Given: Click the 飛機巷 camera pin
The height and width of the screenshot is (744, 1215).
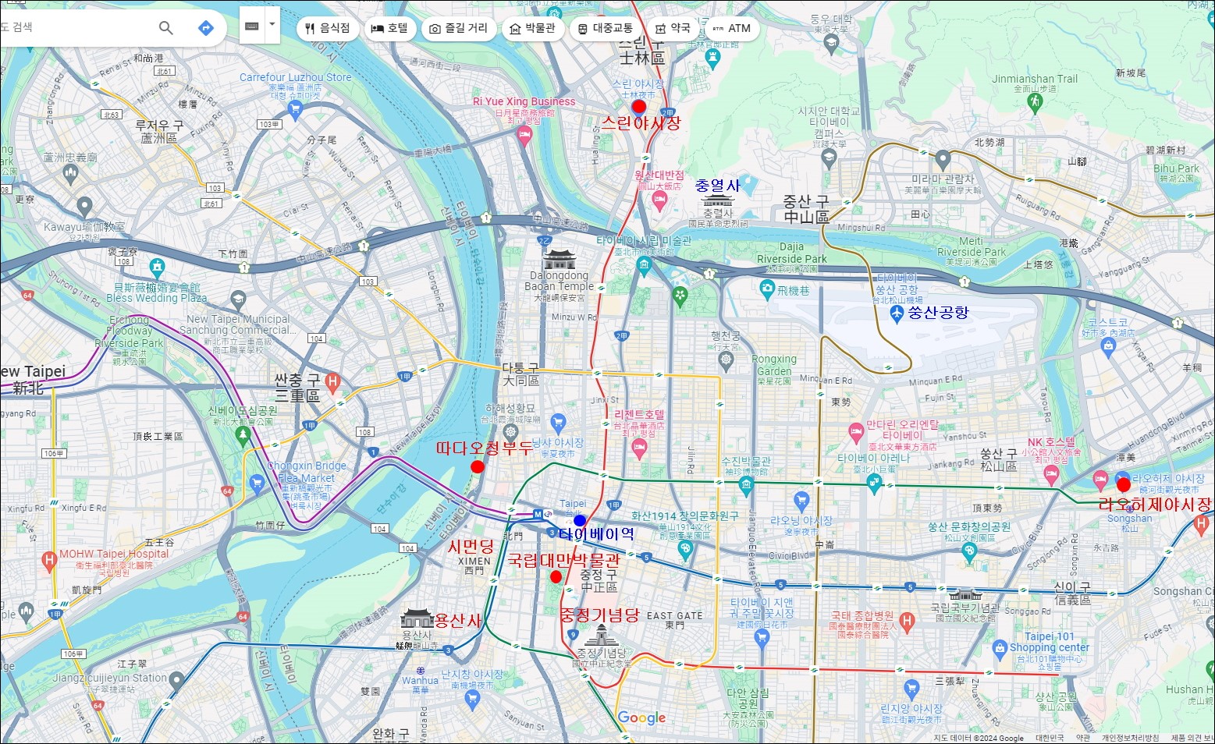Looking at the screenshot, I should coord(767,289).
